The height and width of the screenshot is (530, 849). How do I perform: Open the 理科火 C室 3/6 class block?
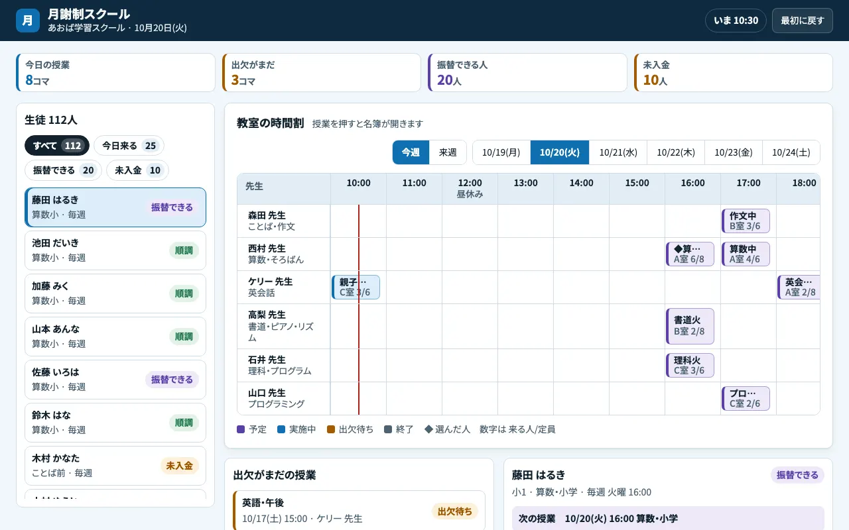[690, 366]
